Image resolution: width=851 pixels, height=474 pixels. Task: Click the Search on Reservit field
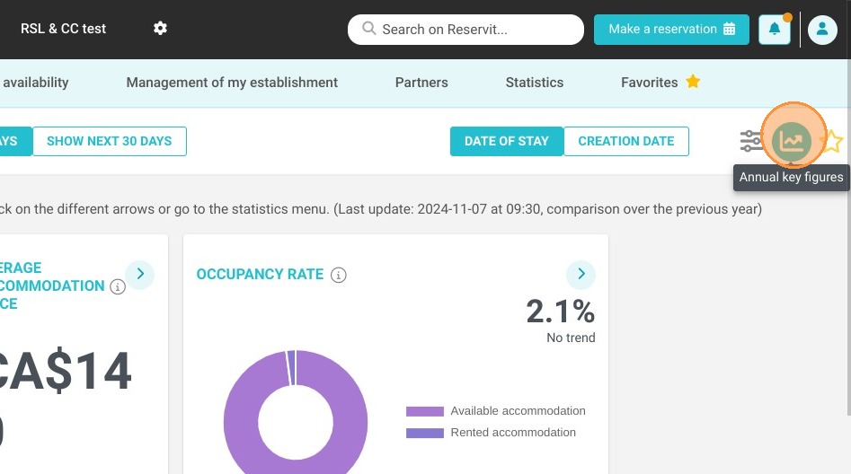465,30
